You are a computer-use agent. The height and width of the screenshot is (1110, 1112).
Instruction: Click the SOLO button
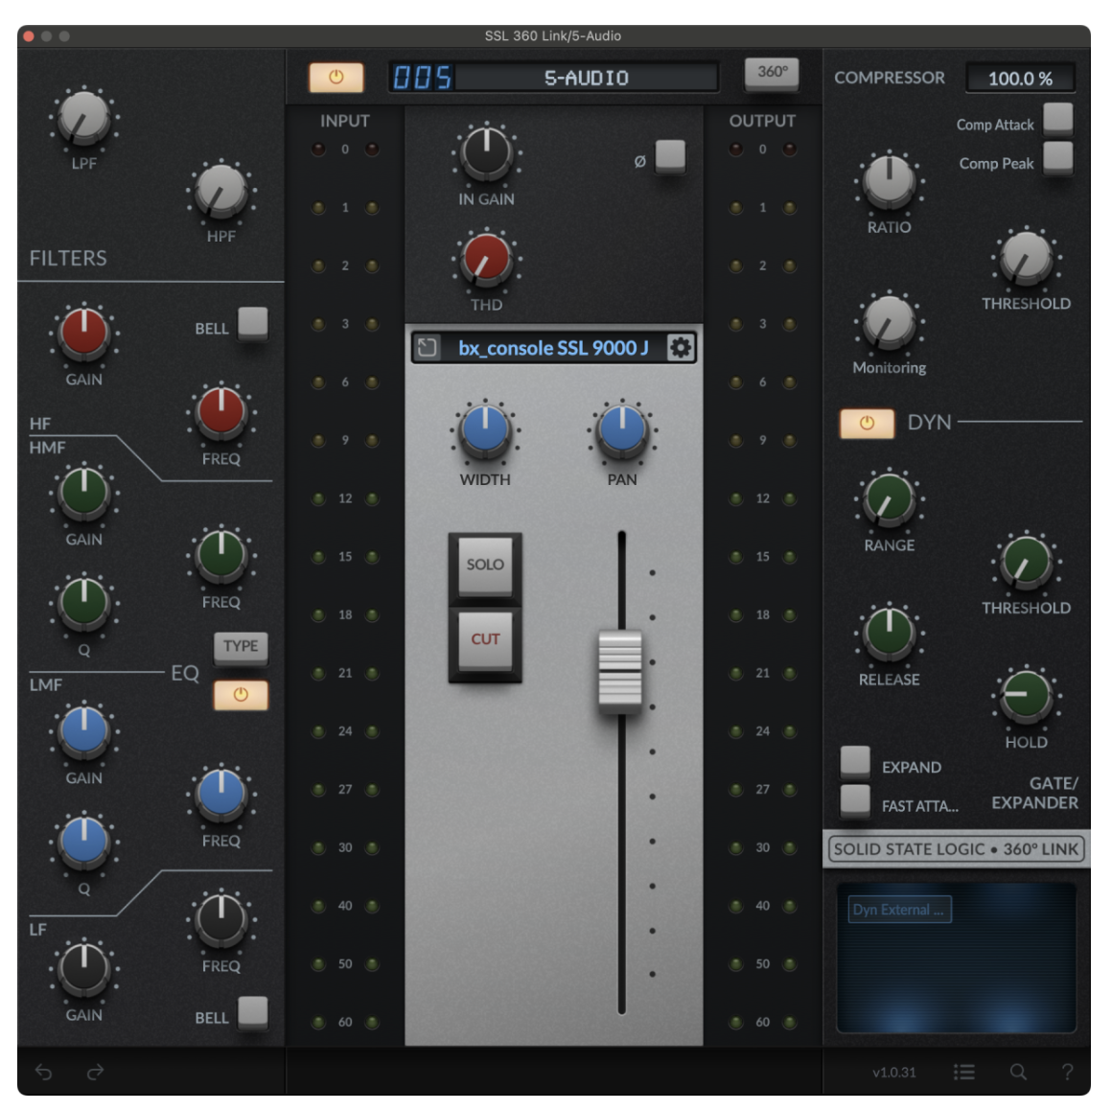click(485, 566)
